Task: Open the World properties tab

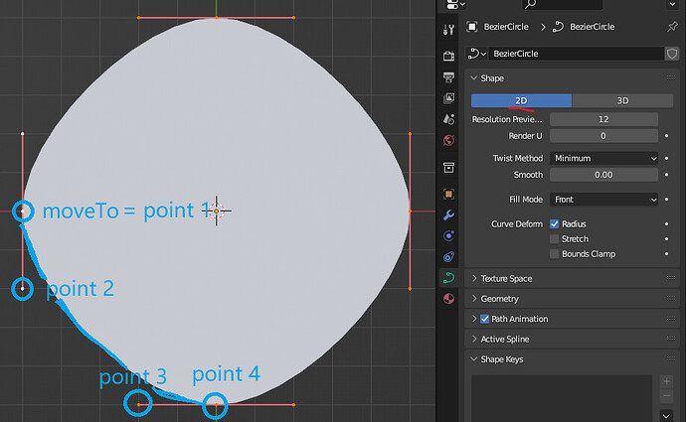Action: coord(448,140)
